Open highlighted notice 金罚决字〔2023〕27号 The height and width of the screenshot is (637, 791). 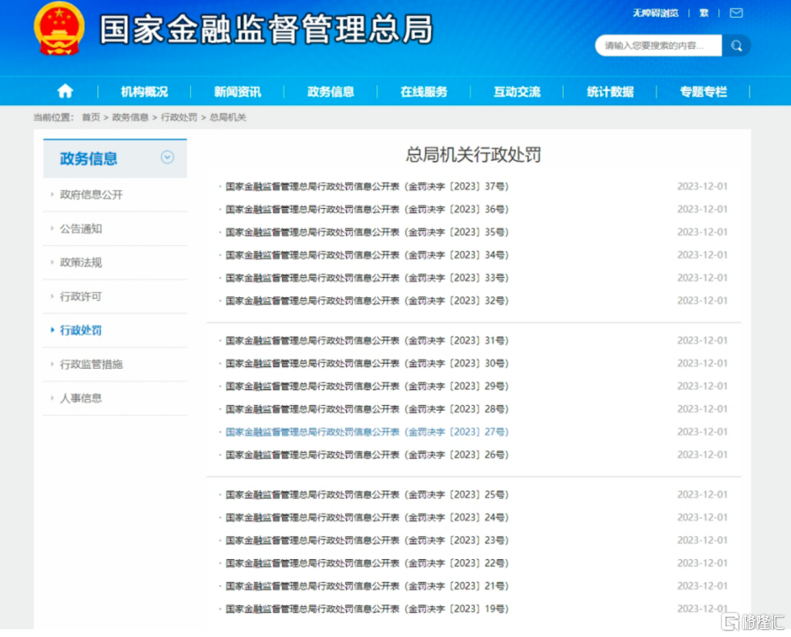(367, 432)
